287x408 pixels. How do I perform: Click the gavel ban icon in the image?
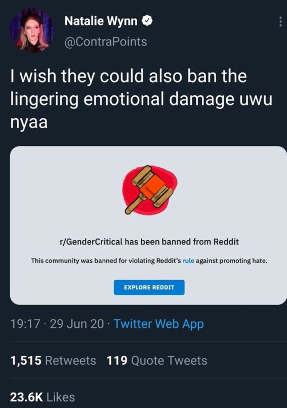(149, 189)
